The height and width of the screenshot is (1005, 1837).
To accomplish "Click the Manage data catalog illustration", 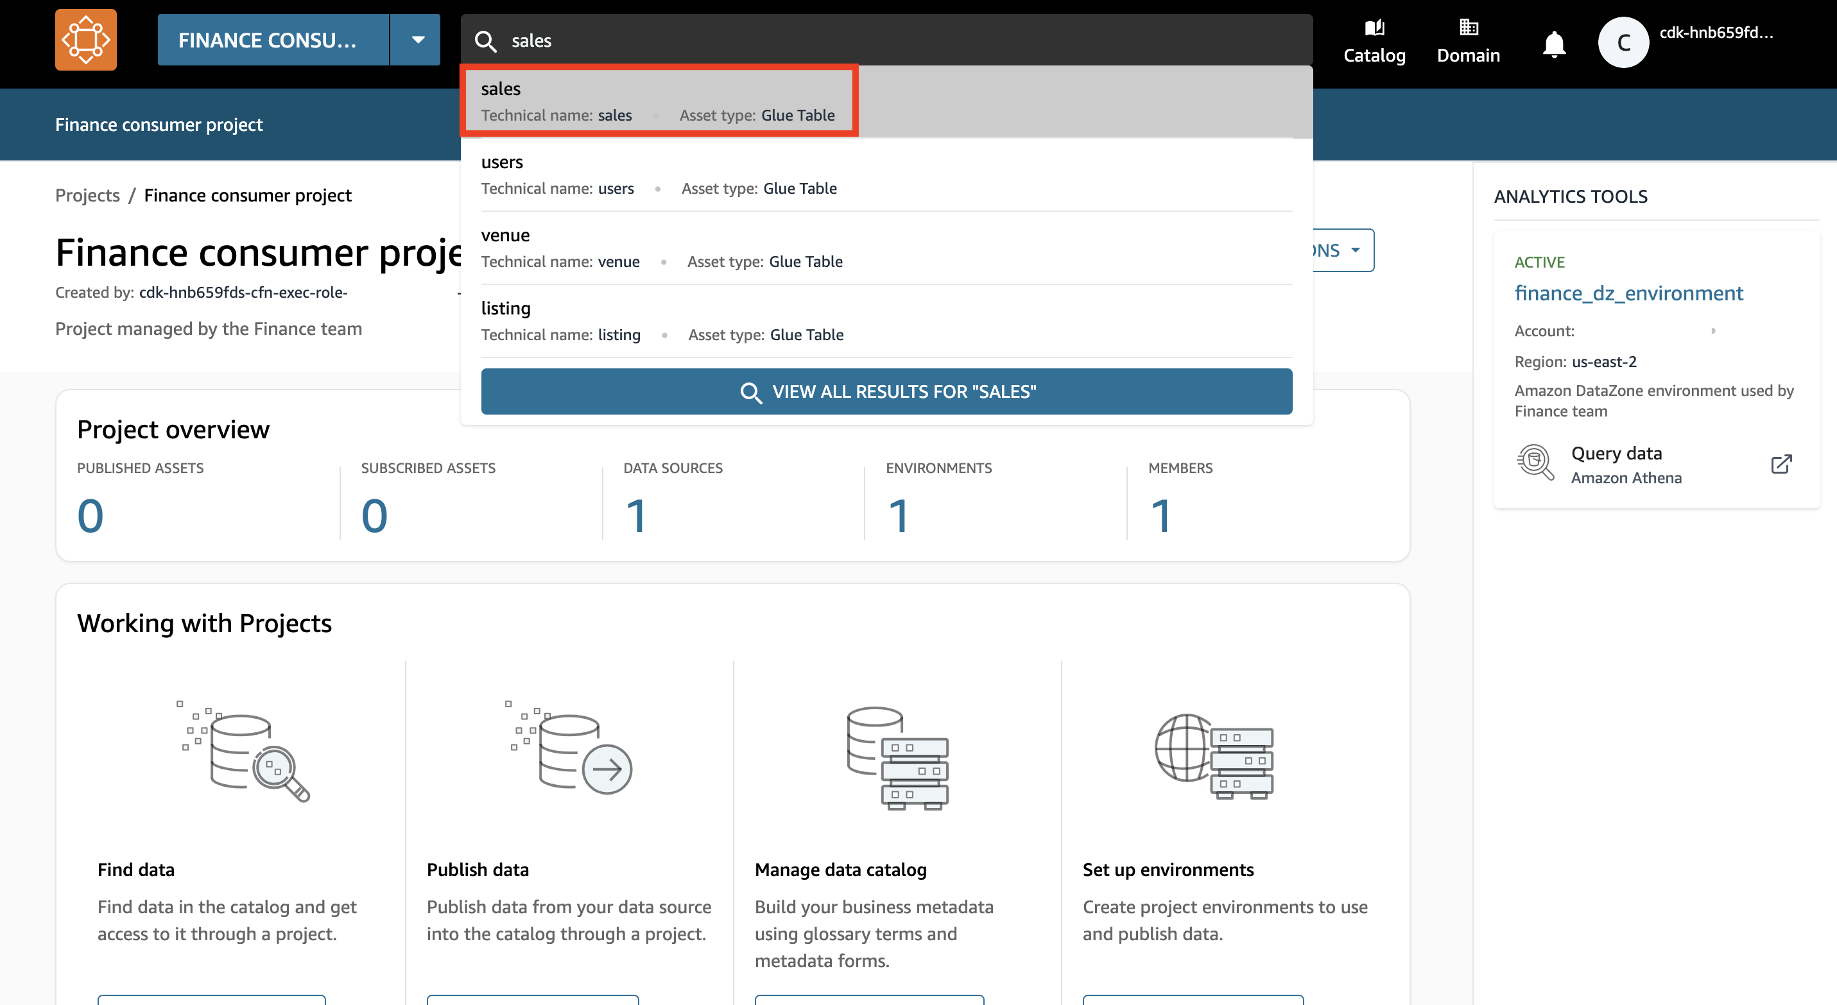I will click(x=897, y=759).
